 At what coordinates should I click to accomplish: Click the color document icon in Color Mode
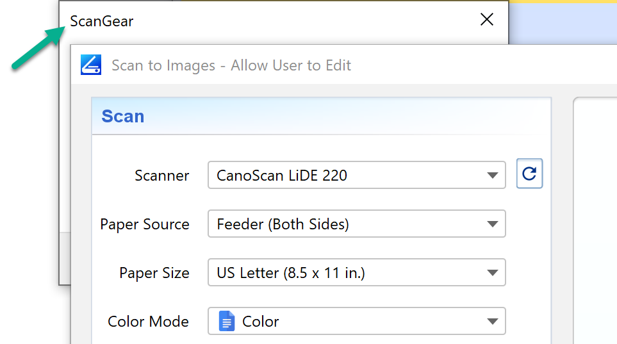click(x=227, y=321)
